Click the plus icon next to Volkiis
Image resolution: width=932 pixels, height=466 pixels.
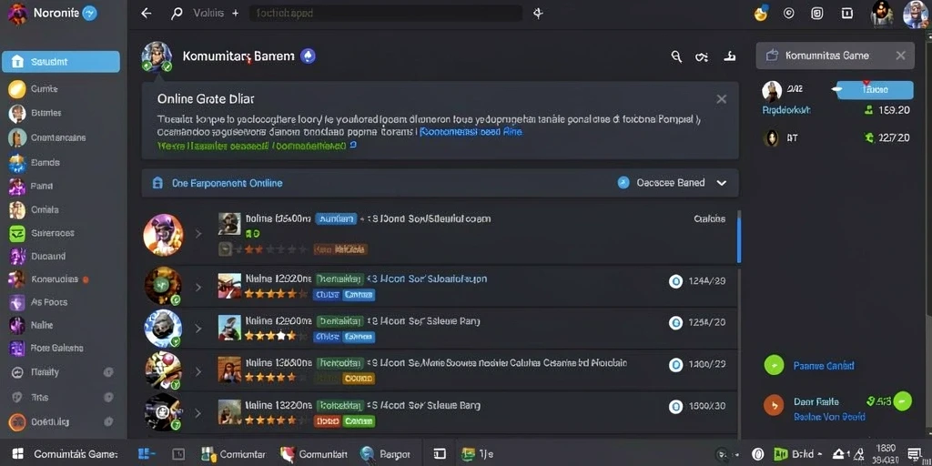pyautogui.click(x=236, y=13)
